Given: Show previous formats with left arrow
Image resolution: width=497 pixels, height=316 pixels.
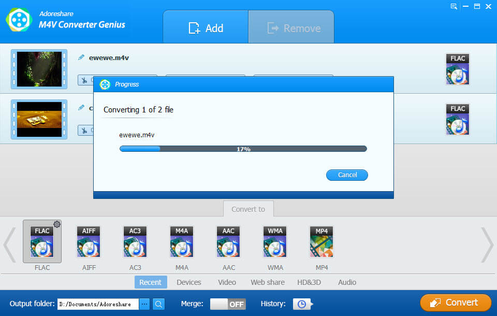Looking at the screenshot, I should click(x=9, y=245).
